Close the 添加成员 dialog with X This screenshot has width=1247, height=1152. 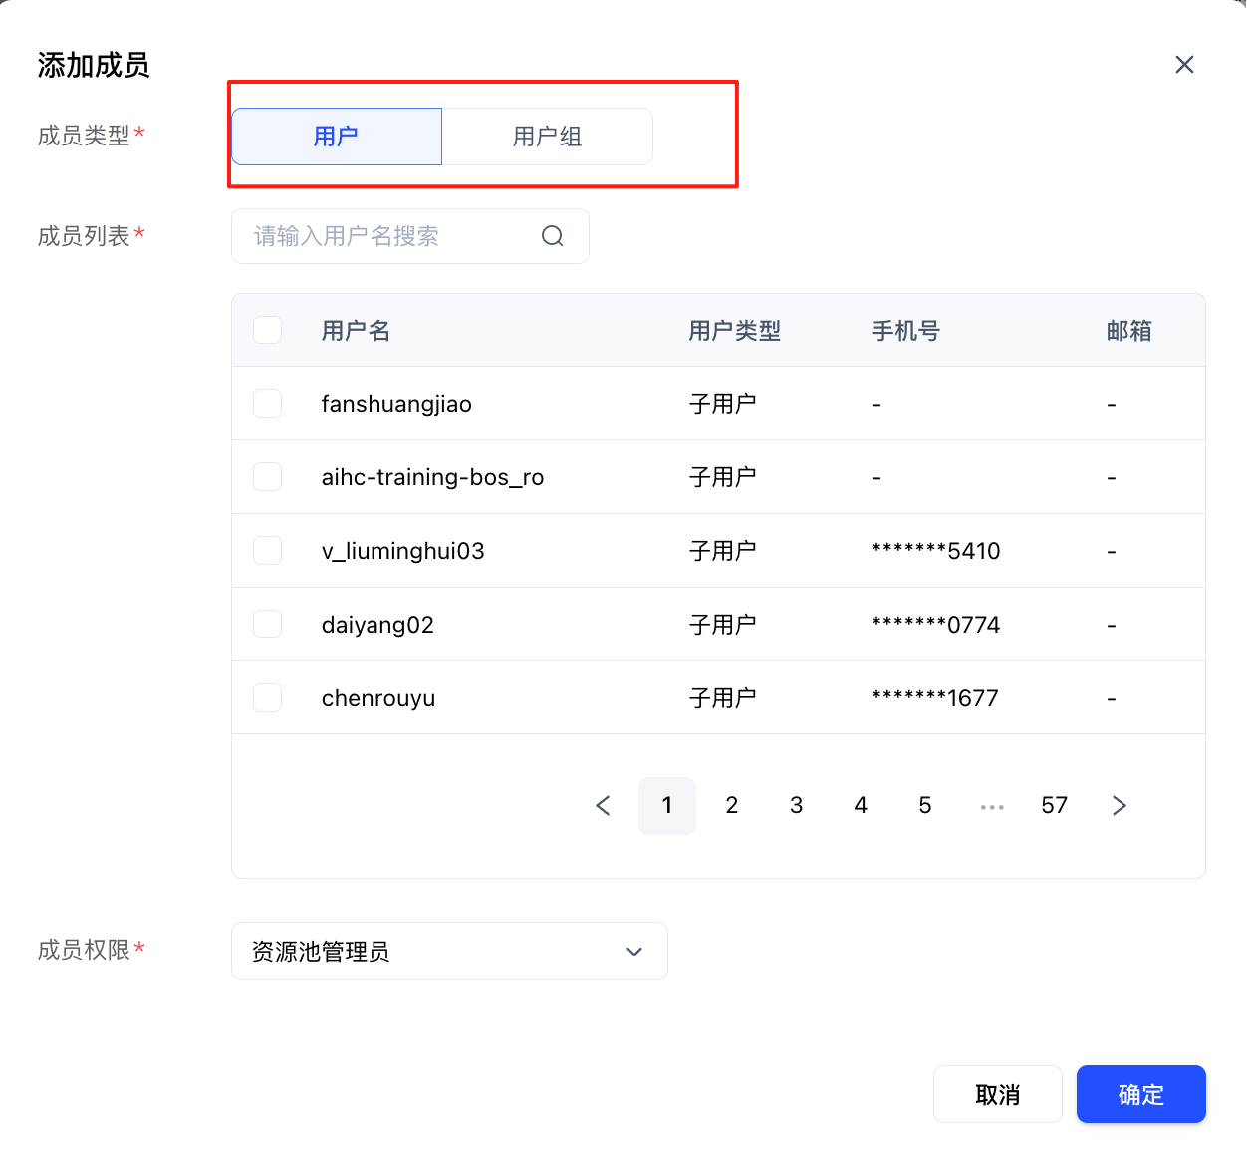(1184, 65)
